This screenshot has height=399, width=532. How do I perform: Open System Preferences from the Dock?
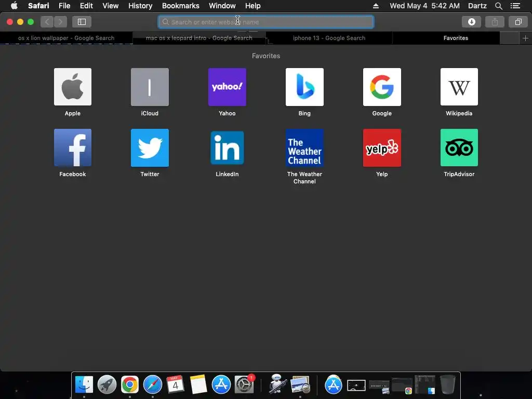244,385
